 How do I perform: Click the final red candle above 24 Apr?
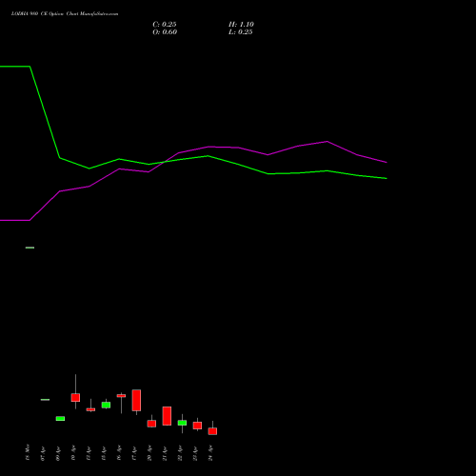pos(212,431)
